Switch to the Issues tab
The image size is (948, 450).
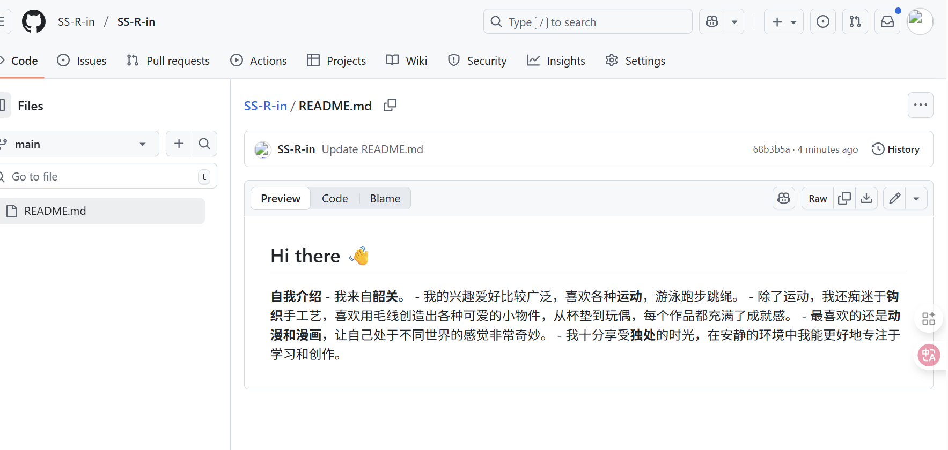pyautogui.click(x=82, y=61)
